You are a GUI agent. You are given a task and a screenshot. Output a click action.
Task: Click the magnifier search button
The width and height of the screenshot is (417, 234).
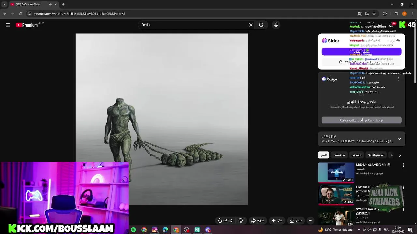[x=261, y=25]
